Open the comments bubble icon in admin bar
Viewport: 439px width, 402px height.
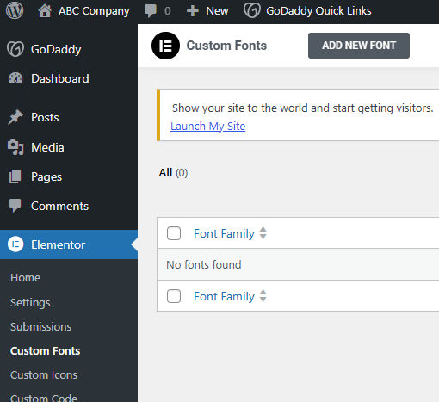click(x=151, y=11)
